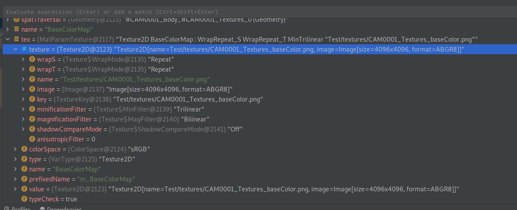Select the wrapS "Repeat" value
Screen dimensions: 517x210
(x=161, y=59)
